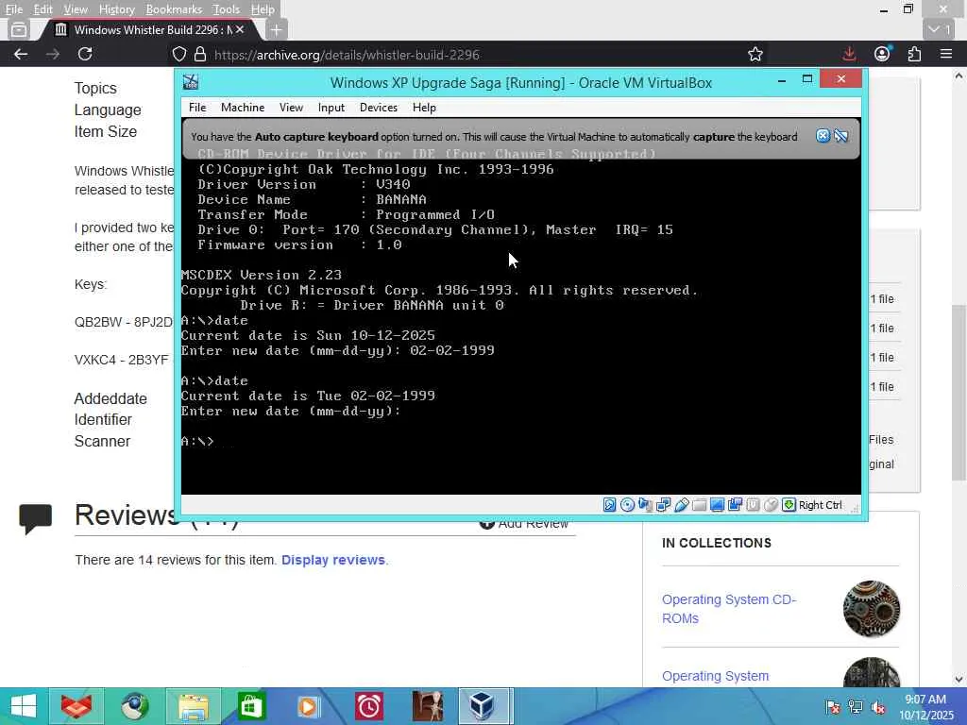Dismiss the Auto capture keyboard notification
The width and height of the screenshot is (967, 725).
(823, 136)
